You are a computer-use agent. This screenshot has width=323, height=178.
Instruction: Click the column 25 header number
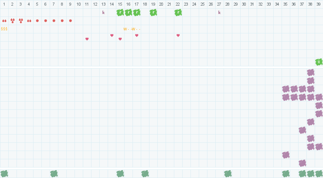click(x=203, y=4)
